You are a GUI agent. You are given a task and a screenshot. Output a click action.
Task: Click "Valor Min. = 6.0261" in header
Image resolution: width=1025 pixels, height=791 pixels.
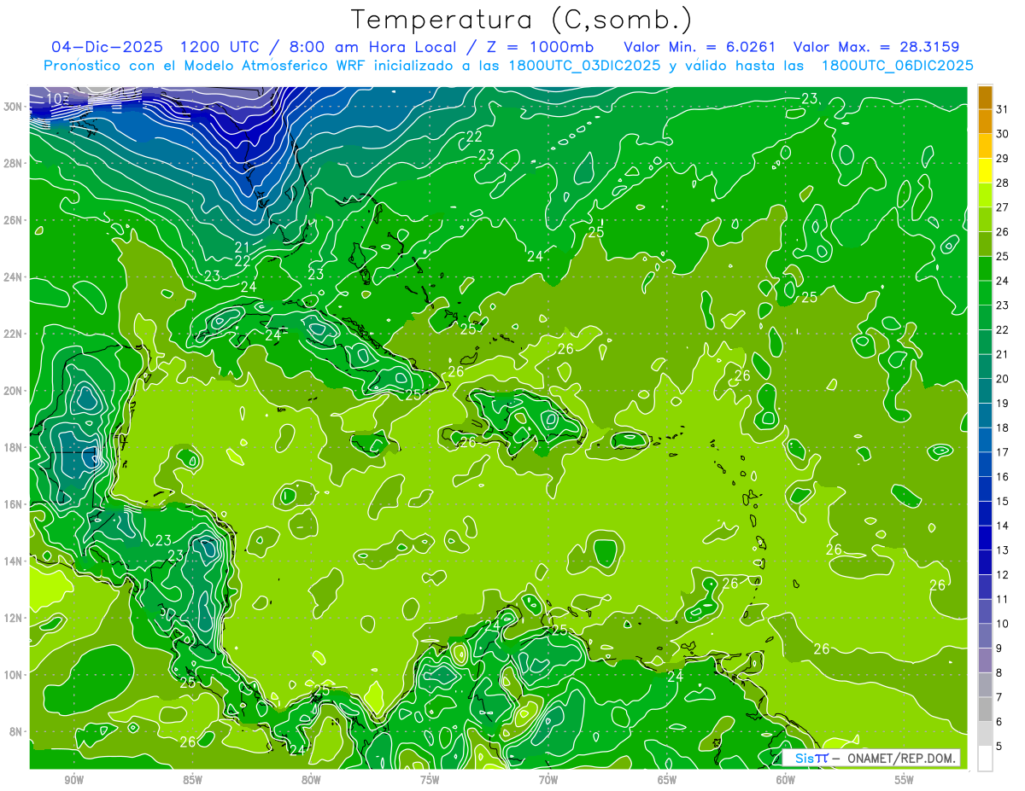pyautogui.click(x=700, y=46)
